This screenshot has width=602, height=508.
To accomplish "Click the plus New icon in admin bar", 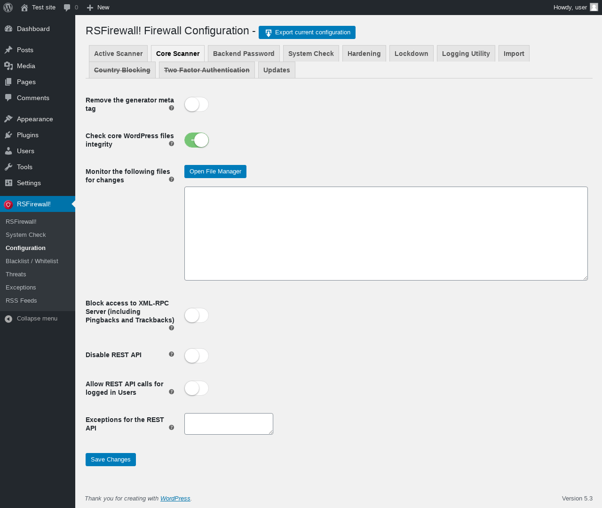I will pos(90,8).
